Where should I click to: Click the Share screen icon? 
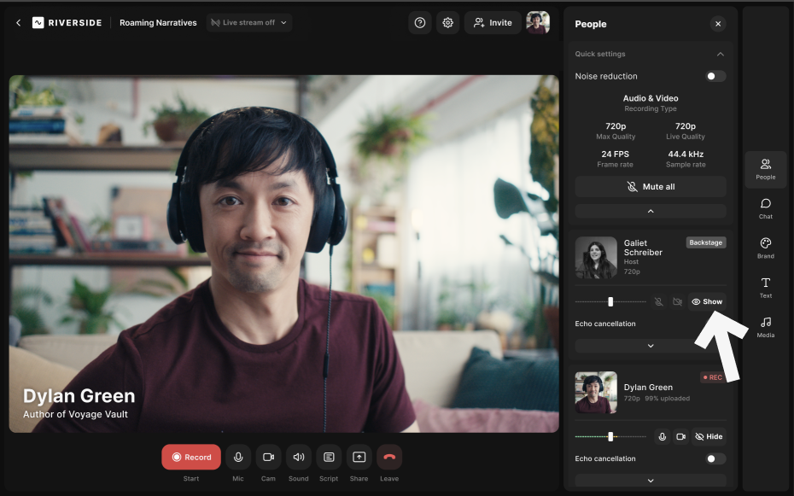click(x=359, y=457)
